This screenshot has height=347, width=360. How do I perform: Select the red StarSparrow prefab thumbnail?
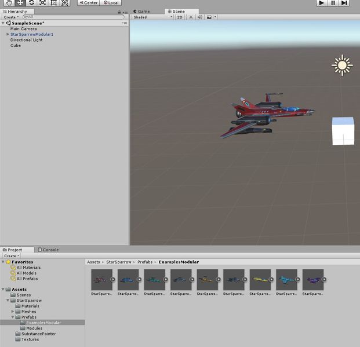101,280
